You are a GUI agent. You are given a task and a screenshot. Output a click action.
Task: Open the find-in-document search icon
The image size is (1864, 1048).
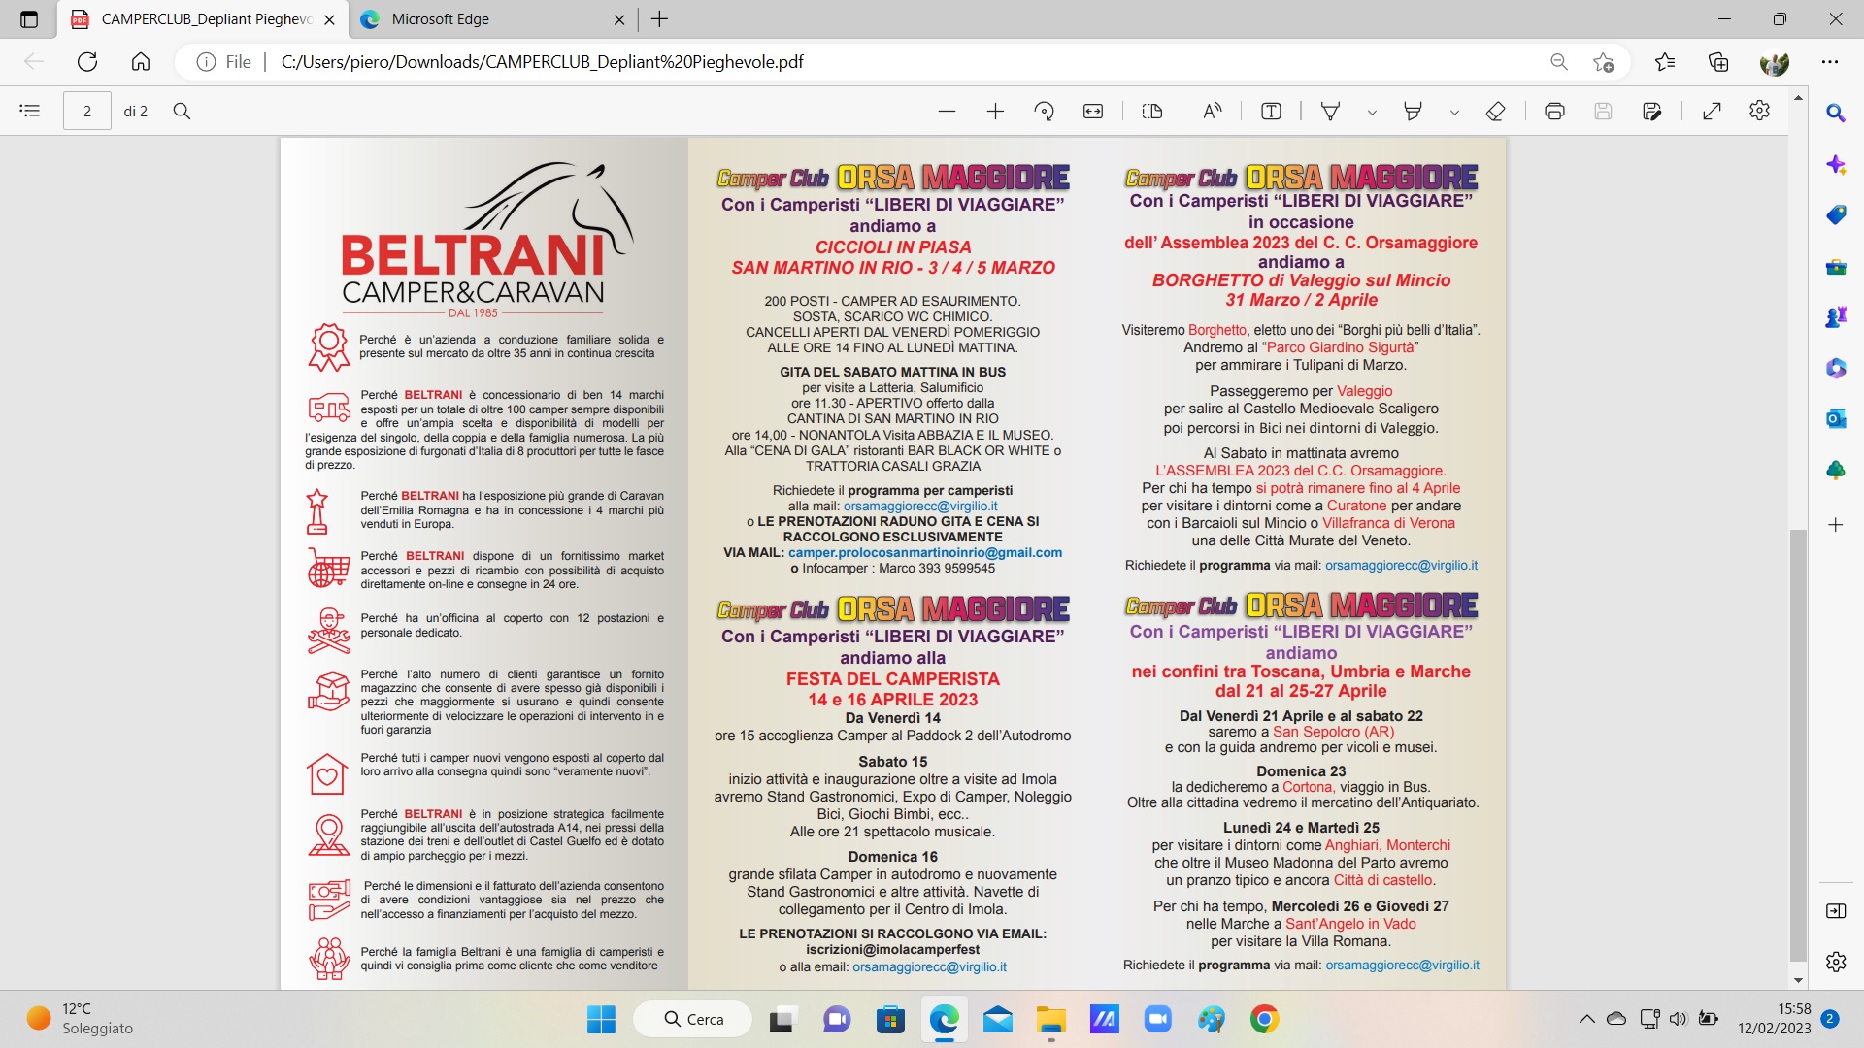[x=182, y=112]
